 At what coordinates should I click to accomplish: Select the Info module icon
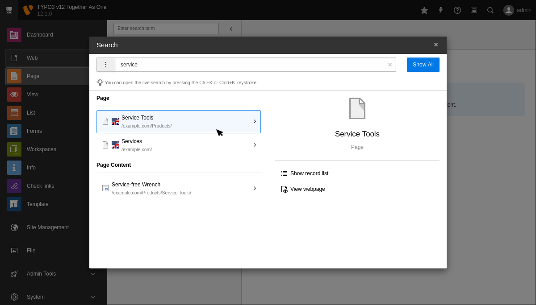click(14, 167)
